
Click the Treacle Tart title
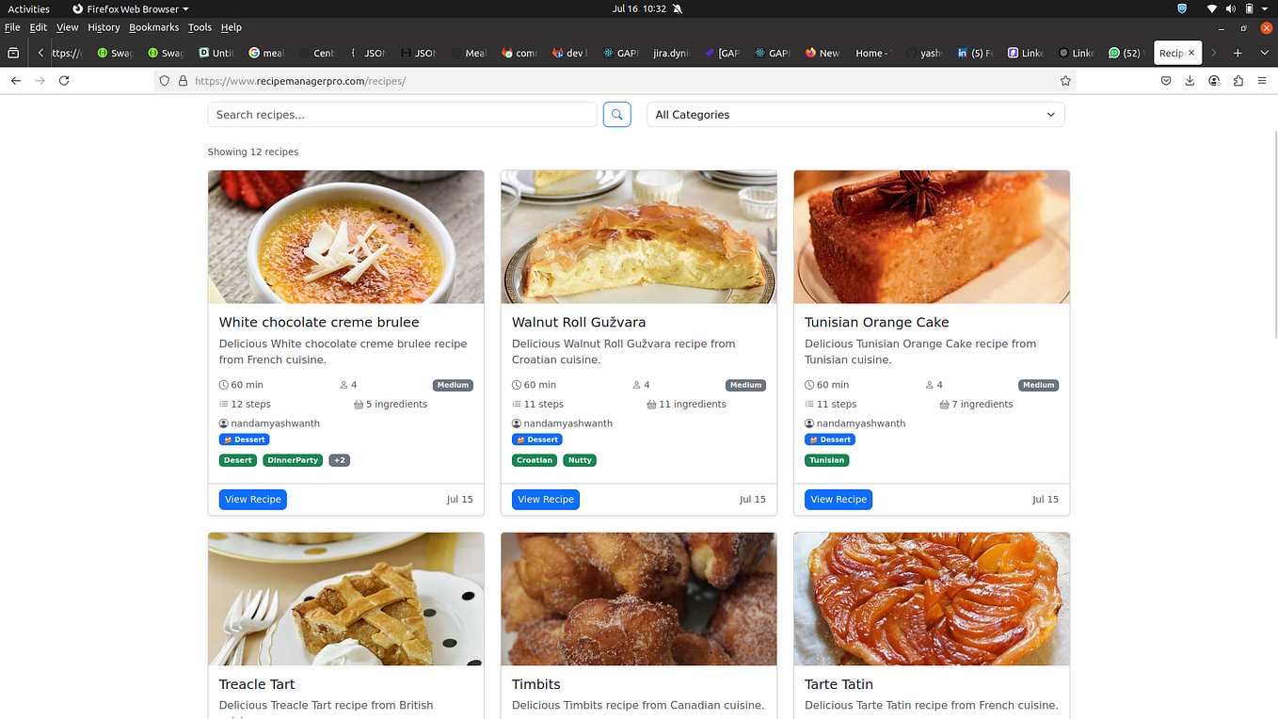tap(257, 684)
